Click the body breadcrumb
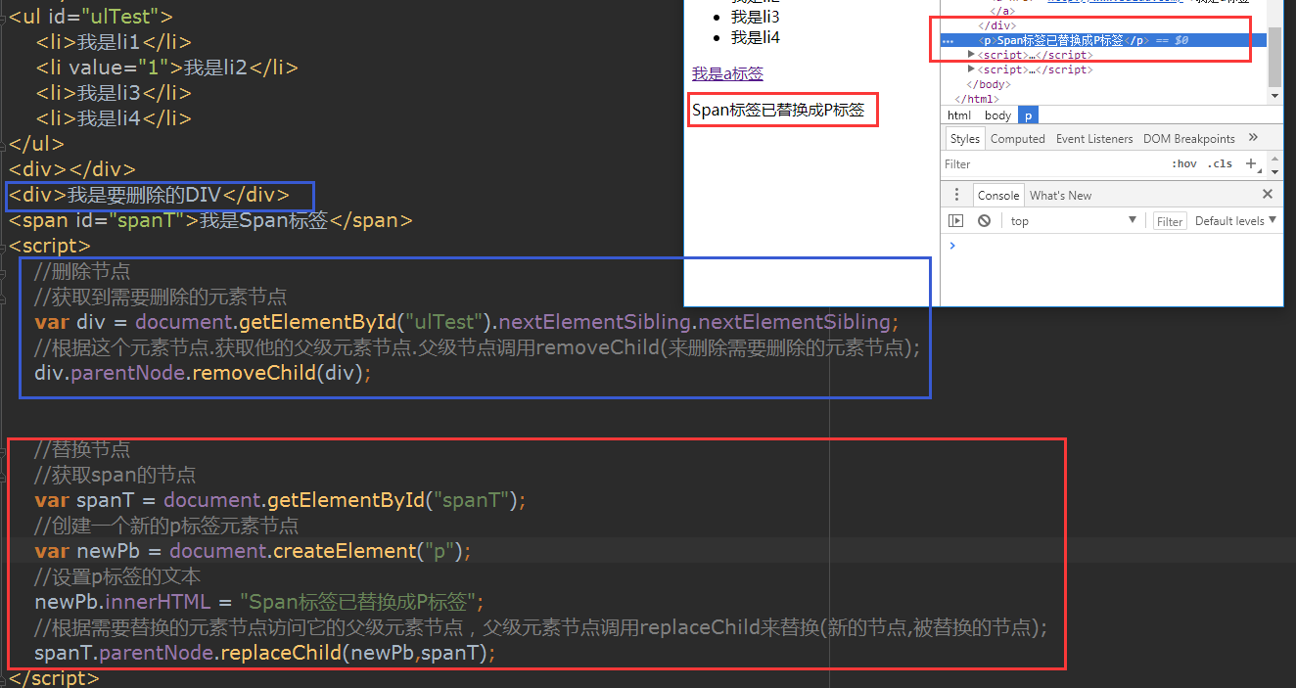Viewport: 1296px width, 688px height. 997,115
